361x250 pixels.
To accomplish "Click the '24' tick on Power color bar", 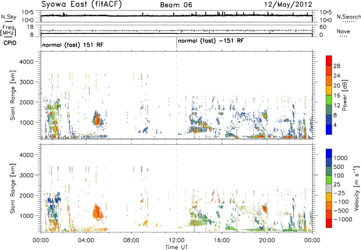I will click(x=337, y=76).
